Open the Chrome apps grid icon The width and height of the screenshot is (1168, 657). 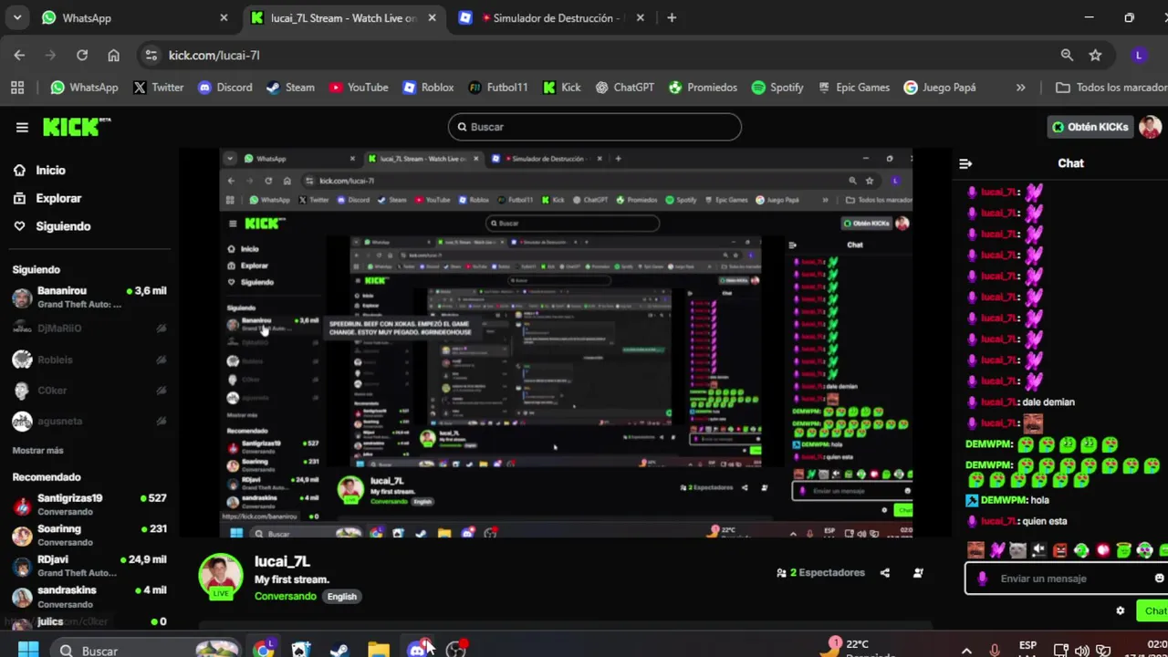[x=17, y=88]
